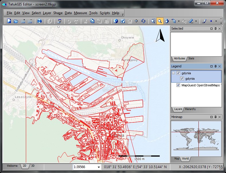The image size is (226, 173).
Task: Switch to the Attributes tab
Action: tap(179, 58)
